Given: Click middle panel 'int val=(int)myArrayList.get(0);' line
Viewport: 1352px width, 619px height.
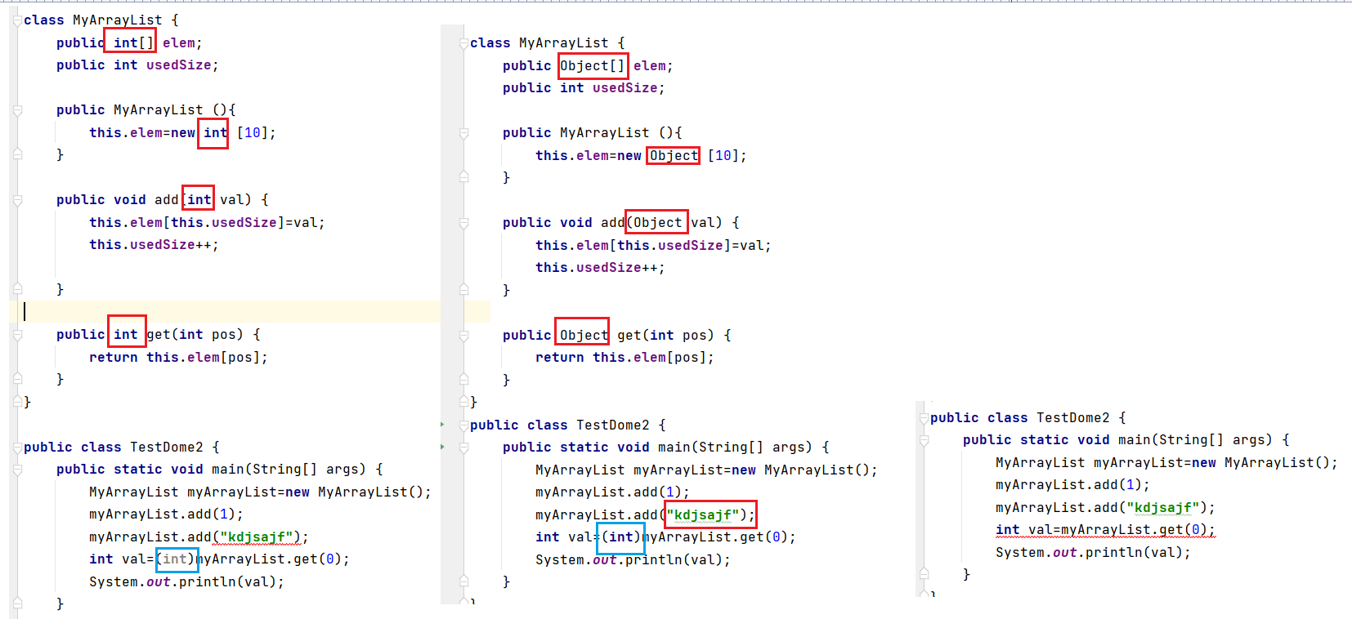Looking at the screenshot, I should click(665, 537).
